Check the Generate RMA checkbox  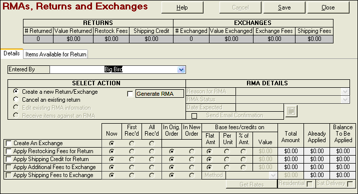coord(130,94)
